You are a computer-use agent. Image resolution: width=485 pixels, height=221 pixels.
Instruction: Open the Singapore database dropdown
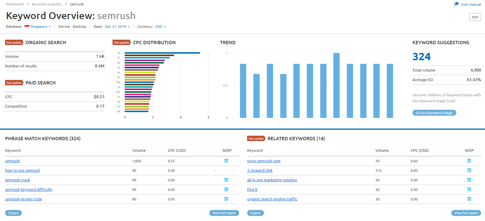click(41, 27)
